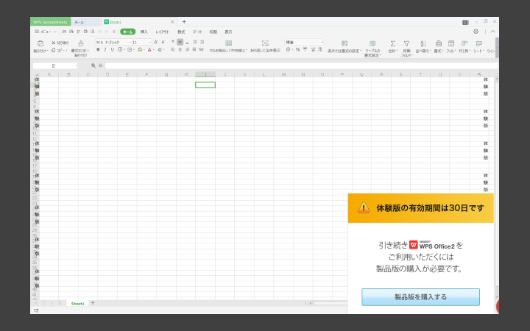
Task: Open the font size dropdown showing 11
Action: point(150,42)
